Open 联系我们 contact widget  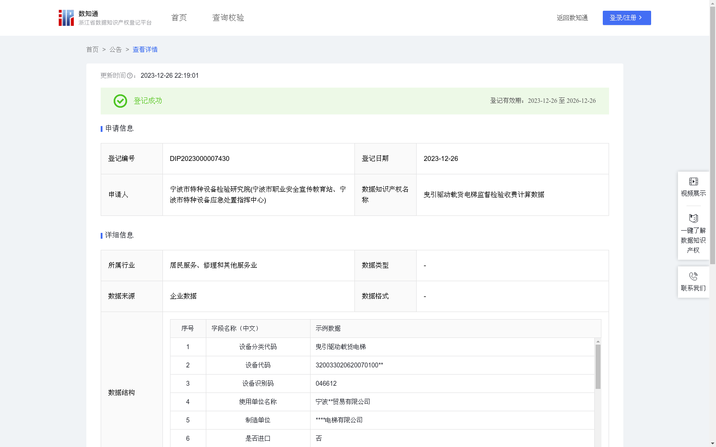693,282
